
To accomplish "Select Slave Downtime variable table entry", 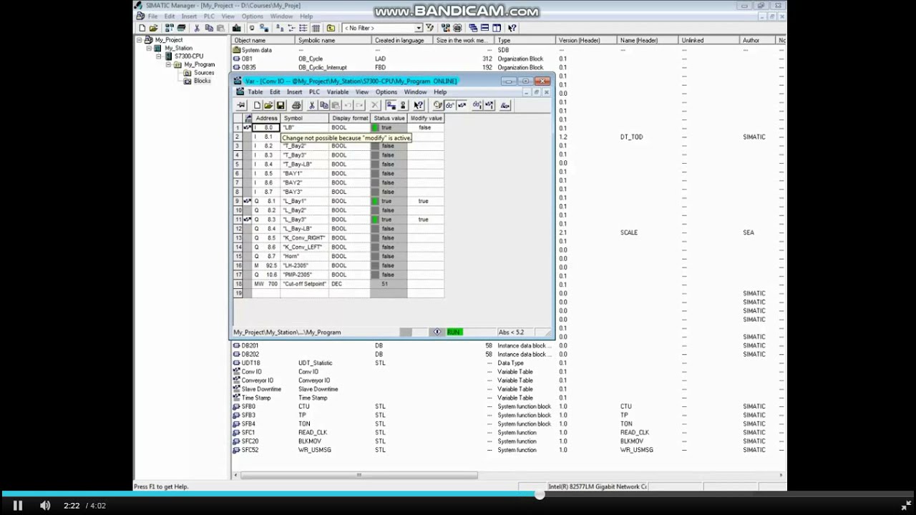I will tap(261, 389).
